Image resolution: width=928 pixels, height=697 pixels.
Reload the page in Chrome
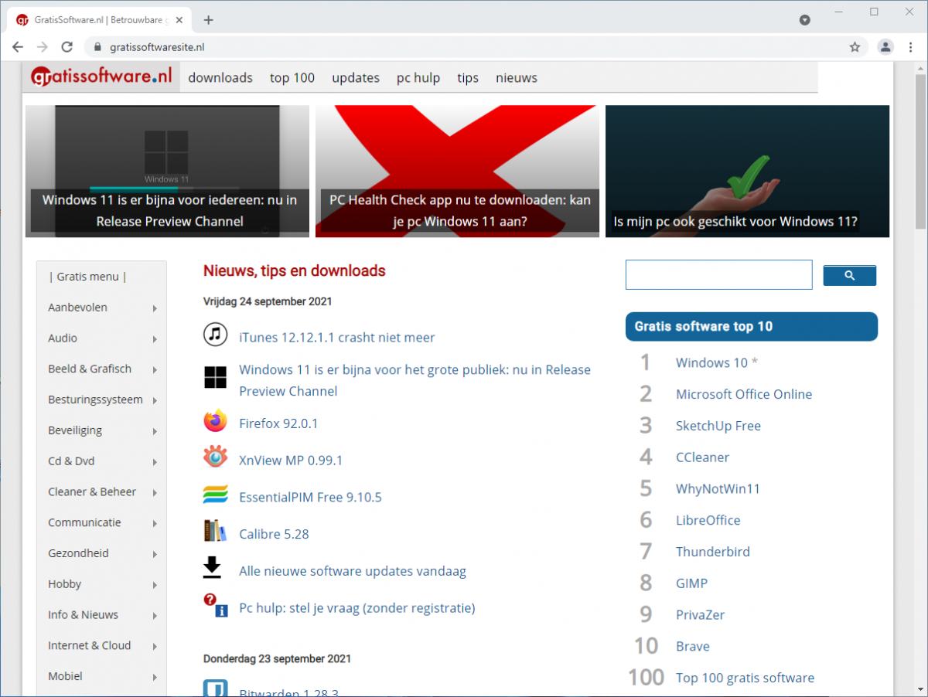tap(67, 47)
